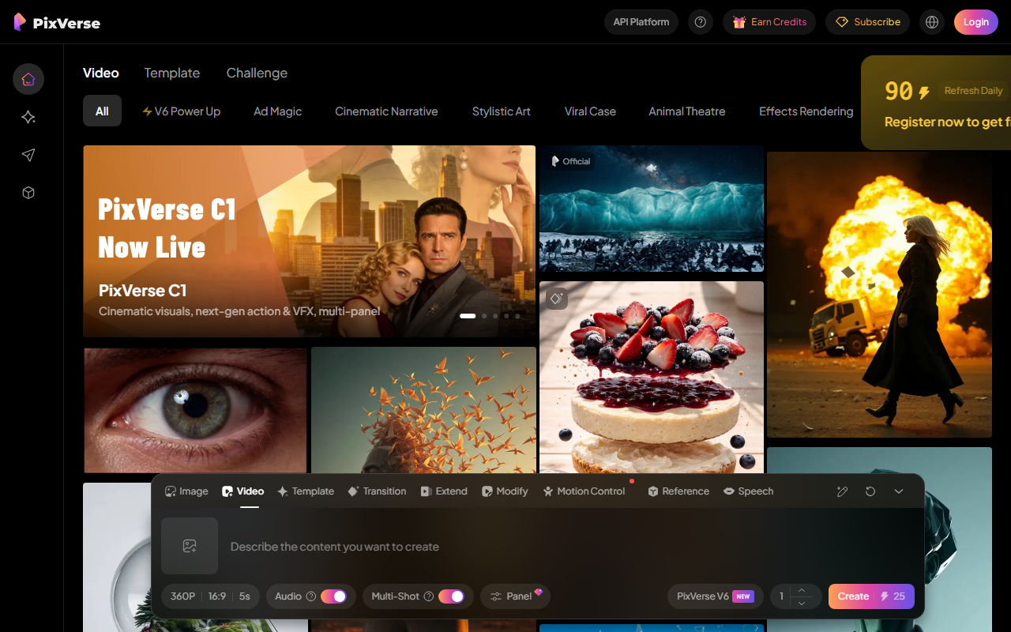This screenshot has height=632, width=1011.
Task: Click the Login button
Action: [975, 22]
